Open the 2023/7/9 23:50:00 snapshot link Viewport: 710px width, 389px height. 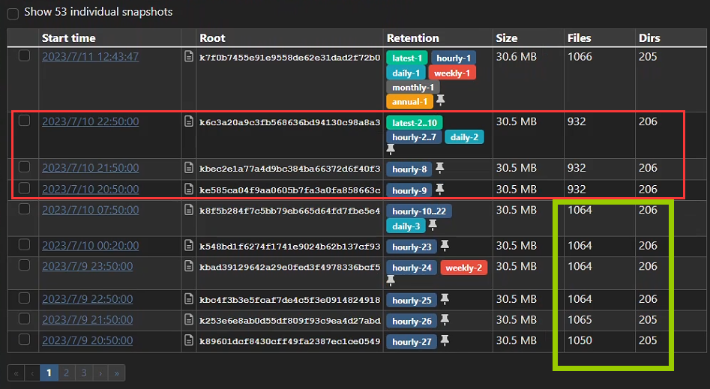coord(87,266)
